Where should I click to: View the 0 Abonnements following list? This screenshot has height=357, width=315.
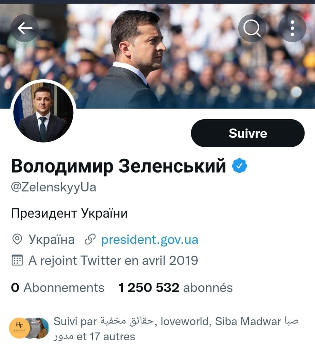58,288
